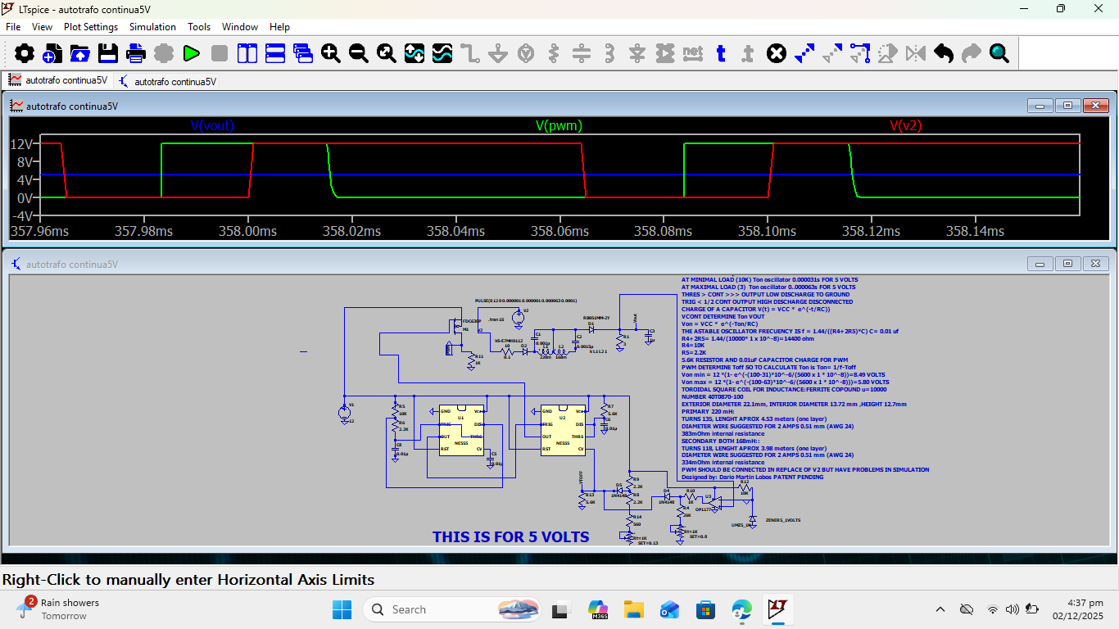
Task: Click the Delete tool (X circle) icon
Action: pos(777,54)
